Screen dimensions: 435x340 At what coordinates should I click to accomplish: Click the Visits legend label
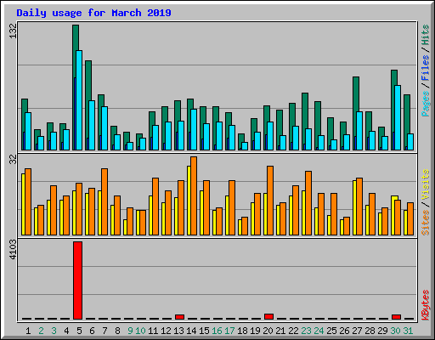pyautogui.click(x=425, y=184)
